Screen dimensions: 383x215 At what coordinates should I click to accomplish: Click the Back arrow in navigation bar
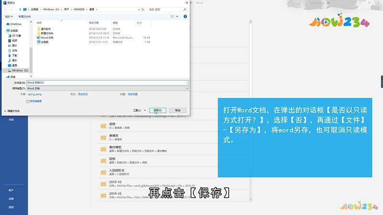tap(5, 9)
